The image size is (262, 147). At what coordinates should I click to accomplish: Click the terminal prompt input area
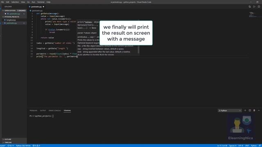coord(53,116)
